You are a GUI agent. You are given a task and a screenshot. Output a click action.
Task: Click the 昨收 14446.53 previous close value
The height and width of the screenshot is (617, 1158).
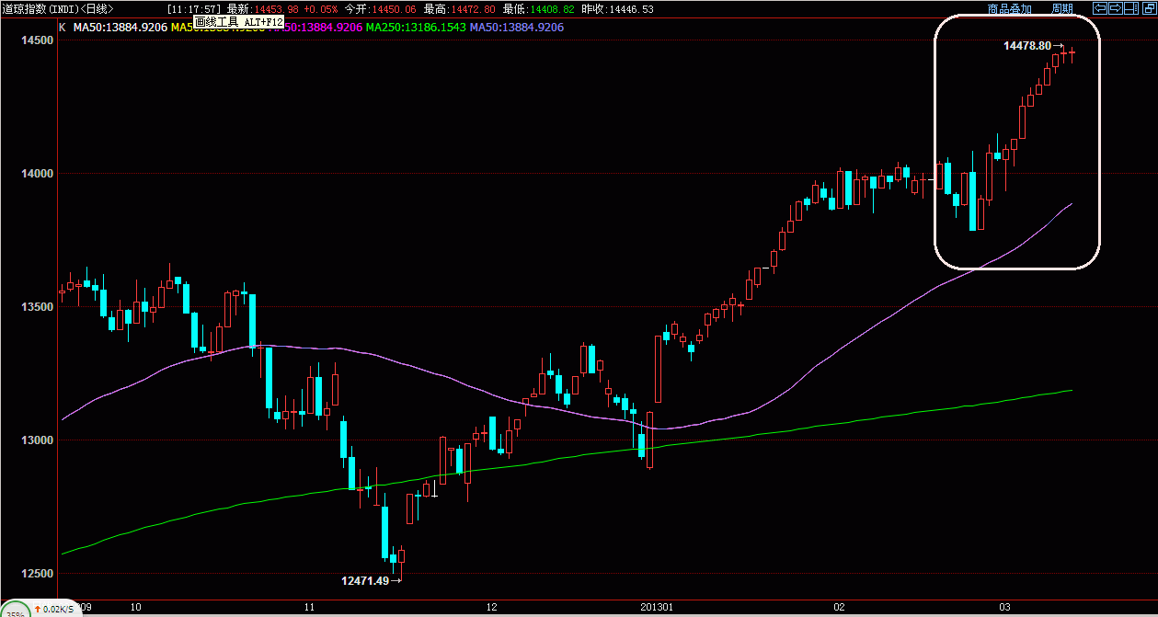pos(630,8)
